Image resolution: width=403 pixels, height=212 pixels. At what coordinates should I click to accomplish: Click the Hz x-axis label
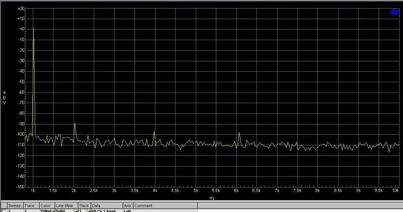(212, 198)
